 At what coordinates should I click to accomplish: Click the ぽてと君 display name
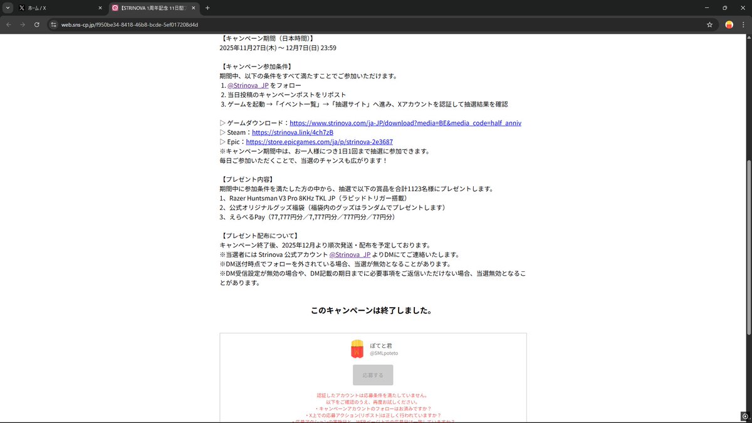pos(380,345)
